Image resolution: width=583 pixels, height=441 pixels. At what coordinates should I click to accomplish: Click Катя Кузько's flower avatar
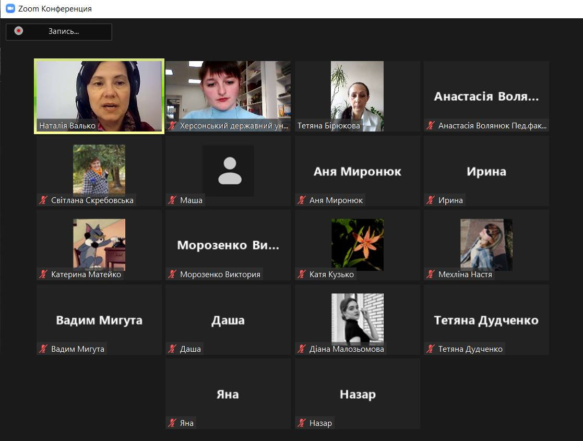358,244
